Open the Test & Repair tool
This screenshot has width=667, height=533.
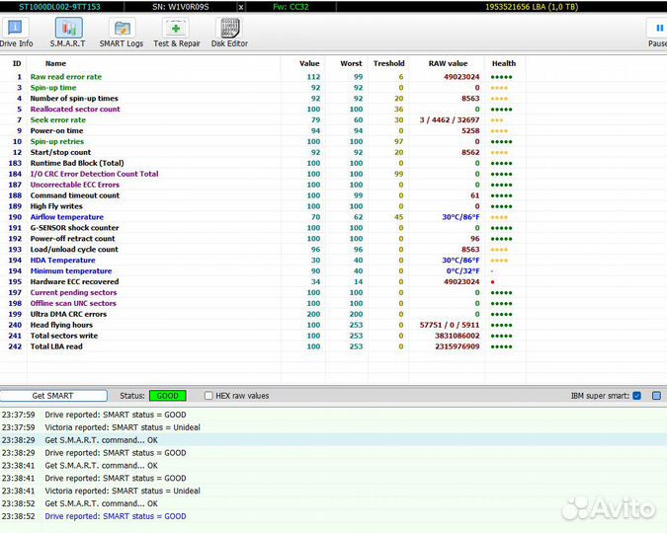[x=176, y=33]
